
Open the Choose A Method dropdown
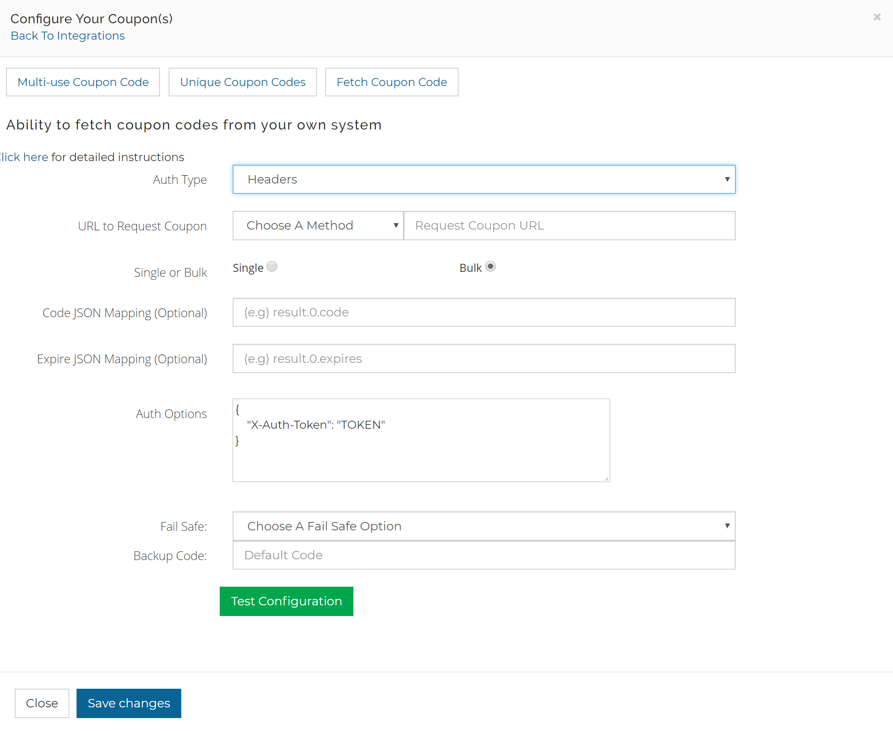click(x=318, y=225)
